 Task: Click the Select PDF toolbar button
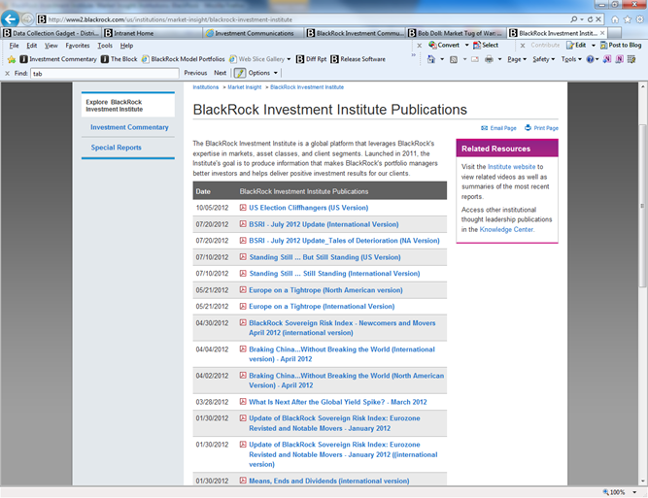(486, 45)
